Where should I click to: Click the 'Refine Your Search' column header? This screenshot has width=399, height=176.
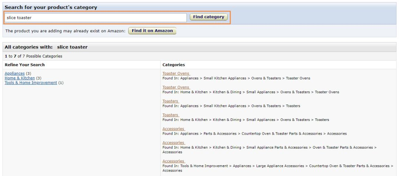pyautogui.click(x=25, y=65)
